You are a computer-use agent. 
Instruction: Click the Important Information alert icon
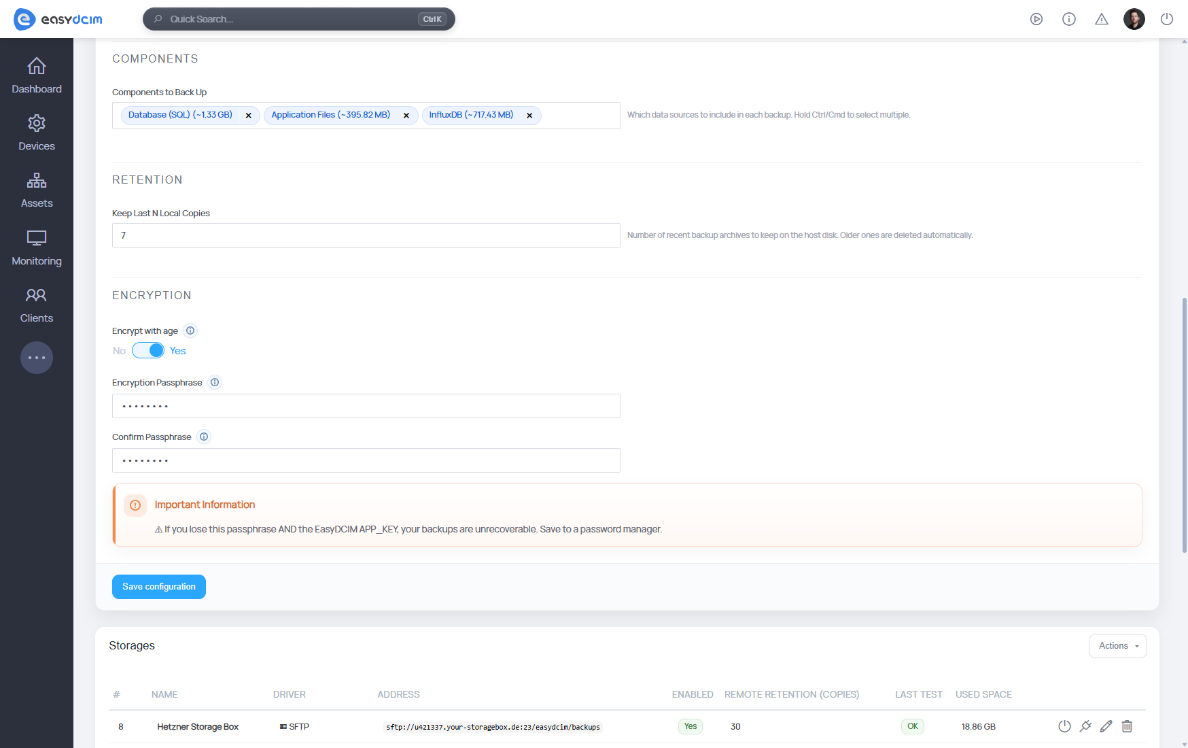[x=135, y=505]
